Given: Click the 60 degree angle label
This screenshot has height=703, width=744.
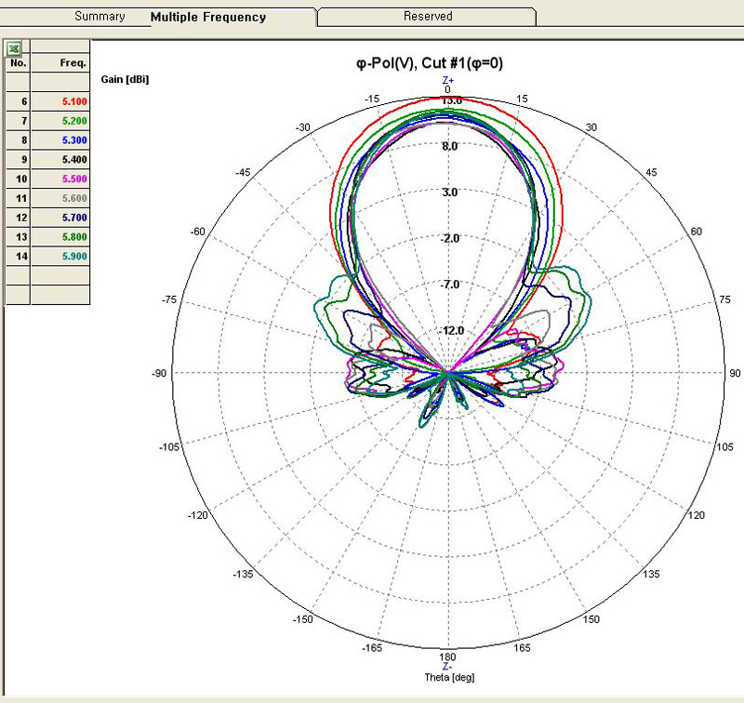Looking at the screenshot, I should coord(696,232).
